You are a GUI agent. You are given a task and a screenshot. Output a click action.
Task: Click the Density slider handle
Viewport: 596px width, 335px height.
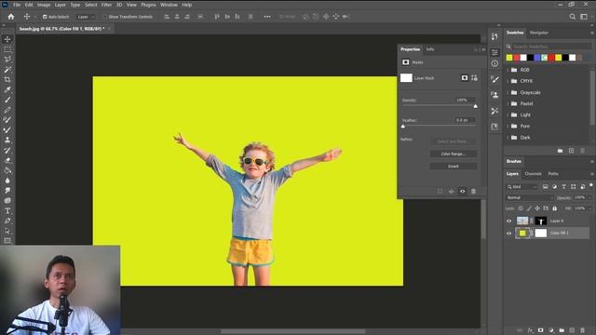[x=476, y=106]
